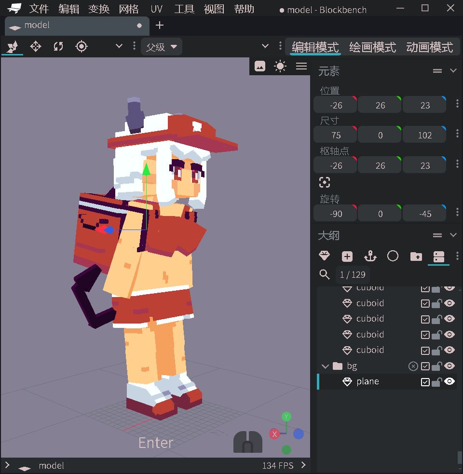463x474 pixels.
Task: Click the arrow right of 134 FPS
Action: tap(304, 465)
